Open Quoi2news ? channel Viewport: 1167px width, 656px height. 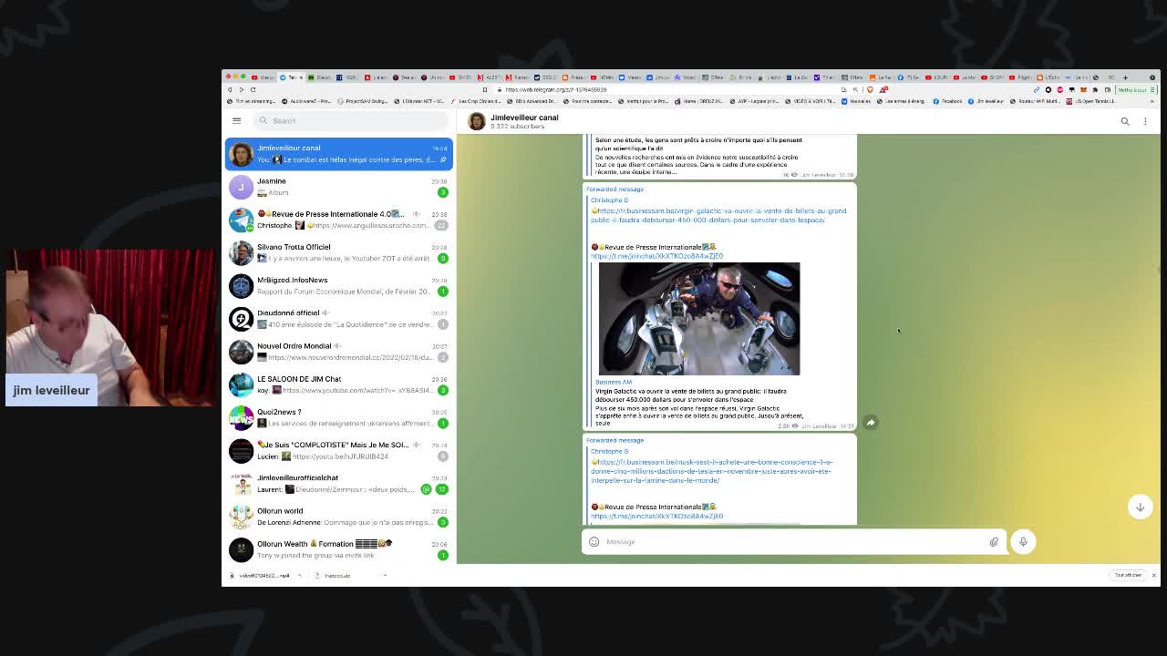click(338, 417)
